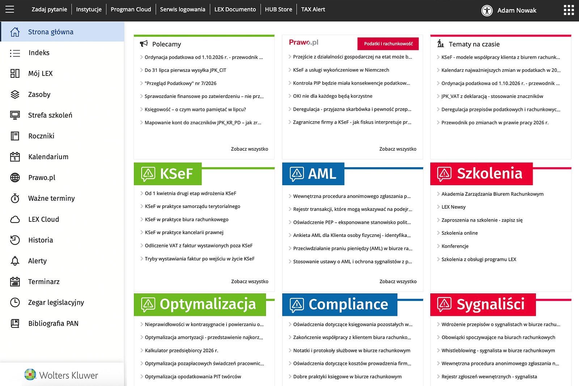
Task: Open 'Odliczenie VAT z faktur wystawionych poza KSeF'
Action: pos(199,245)
